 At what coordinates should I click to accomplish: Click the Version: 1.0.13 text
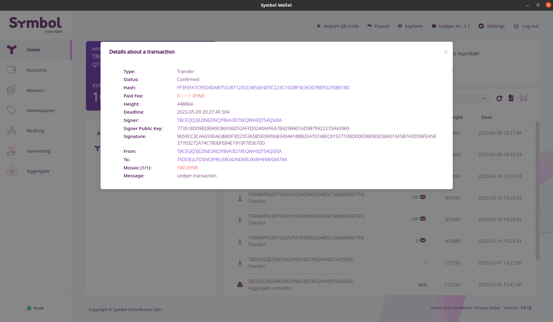(517, 308)
